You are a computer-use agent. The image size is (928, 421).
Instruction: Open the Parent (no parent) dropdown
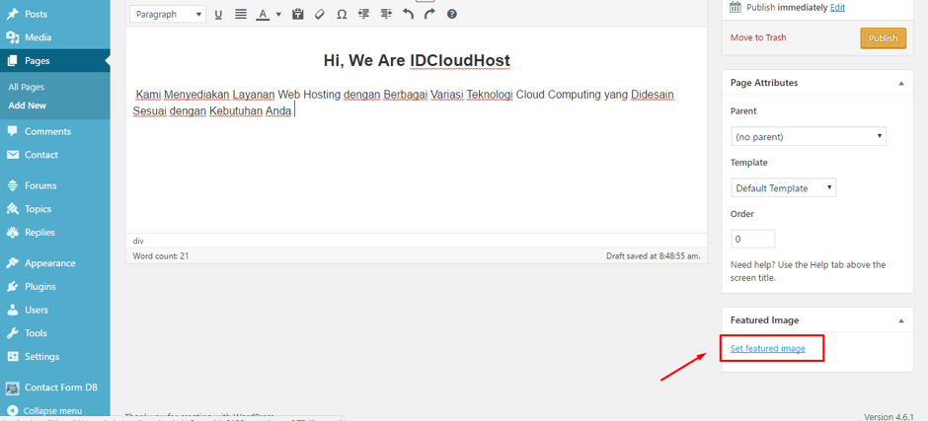pyautogui.click(x=809, y=137)
